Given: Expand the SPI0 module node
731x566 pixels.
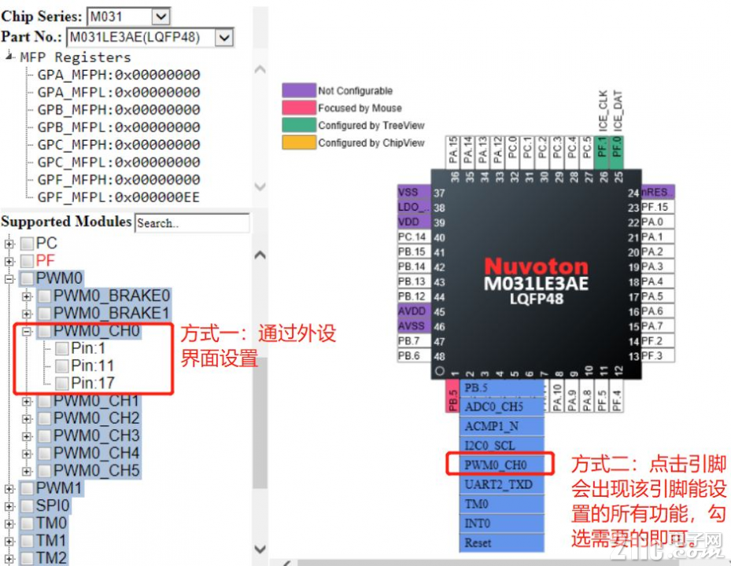Looking at the screenshot, I should click(x=9, y=506).
